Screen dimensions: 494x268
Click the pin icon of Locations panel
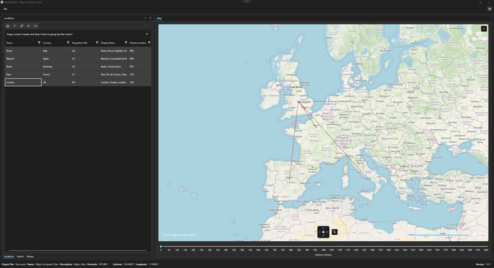[150, 18]
